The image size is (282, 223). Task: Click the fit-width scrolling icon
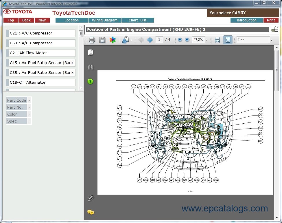point(217,40)
